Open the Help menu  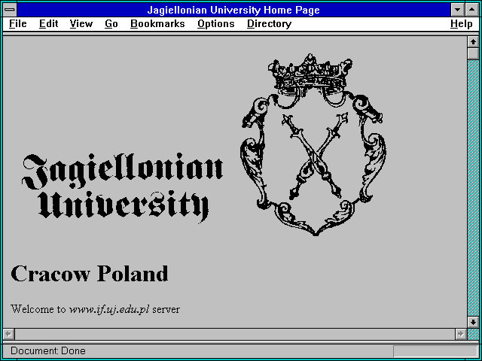(462, 24)
